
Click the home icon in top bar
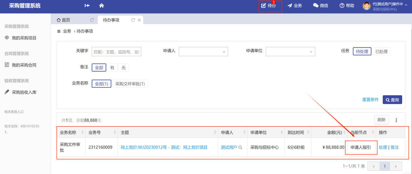tap(102, 6)
